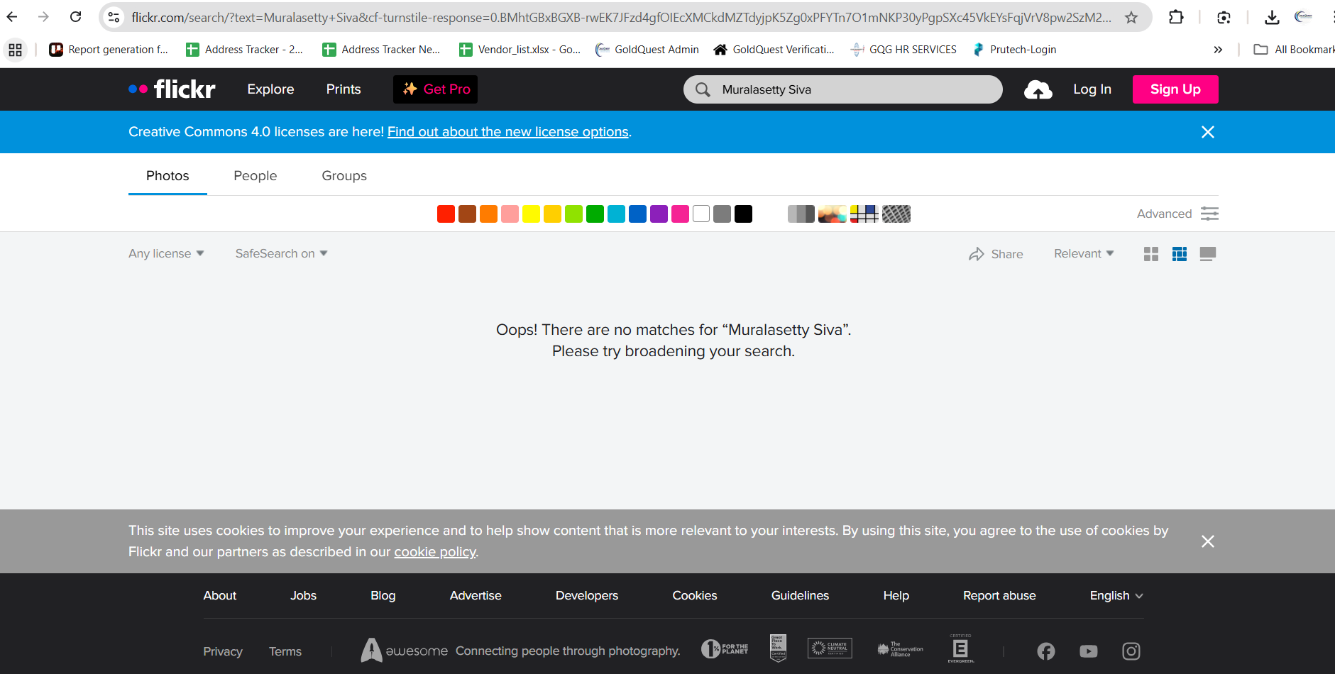Screen dimensions: 1335x674
Task: Click the 1% For the Planet badge
Action: (x=725, y=649)
